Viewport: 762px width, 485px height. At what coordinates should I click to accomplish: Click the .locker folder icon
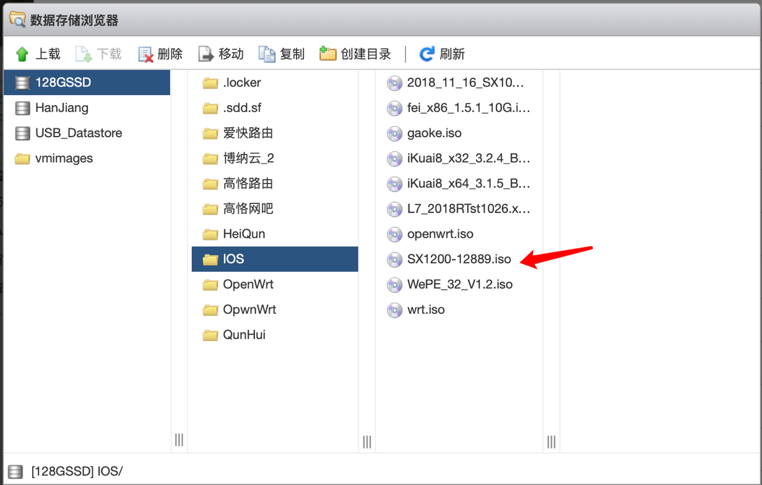tap(210, 83)
